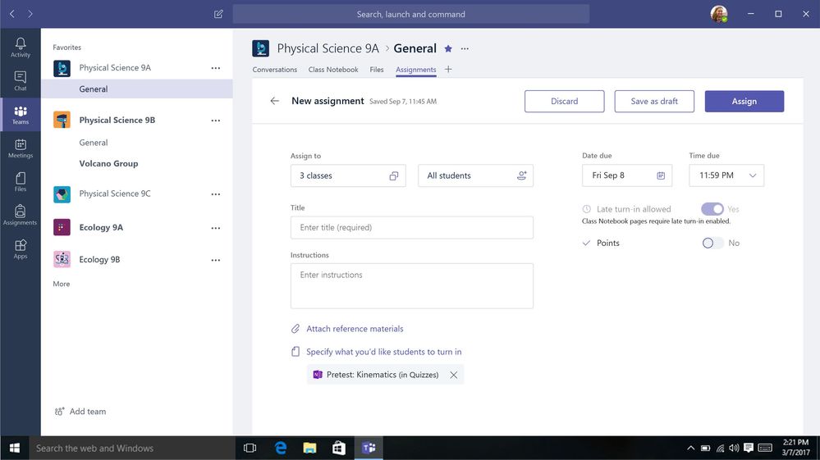Toggle the Points switch on

pos(712,243)
